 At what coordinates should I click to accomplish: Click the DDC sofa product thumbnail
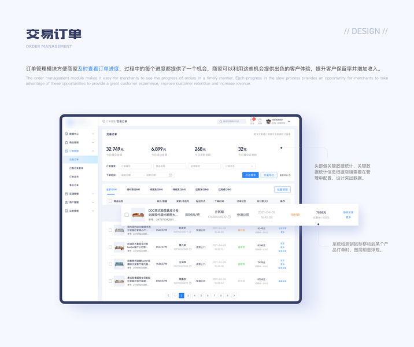(x=138, y=215)
